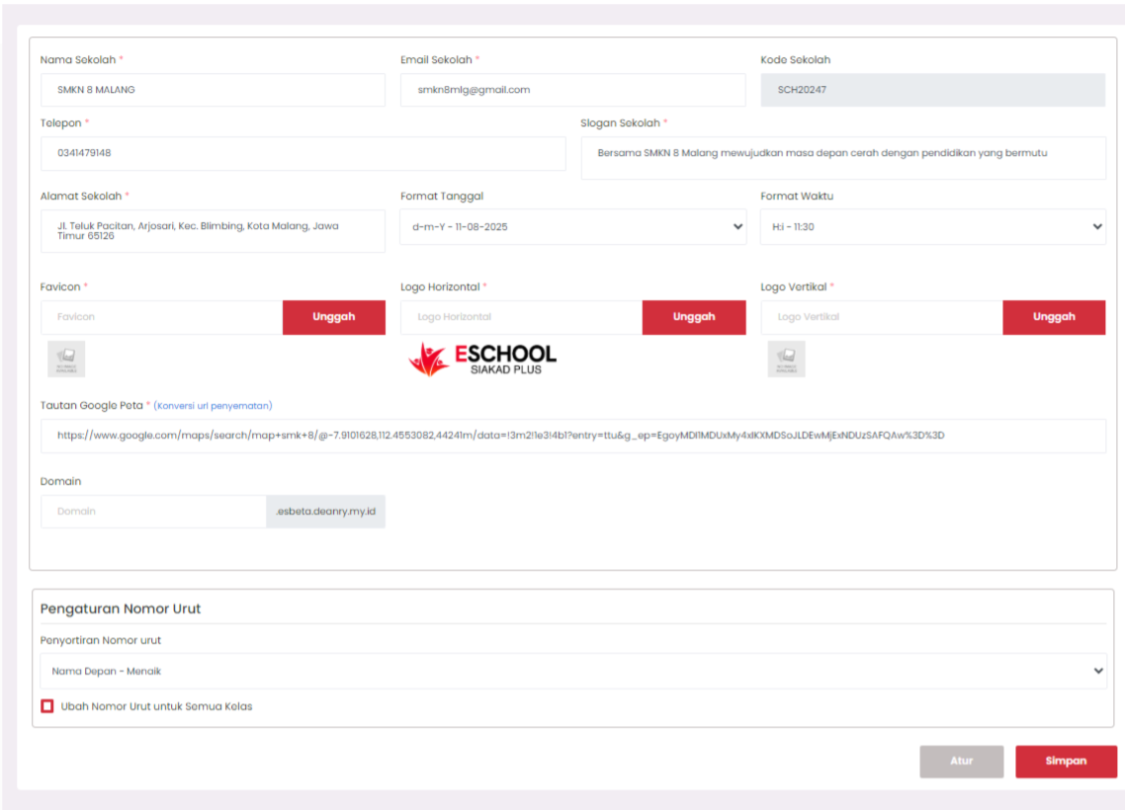Click the Domain input field
The image size is (1125, 810).
point(153,512)
